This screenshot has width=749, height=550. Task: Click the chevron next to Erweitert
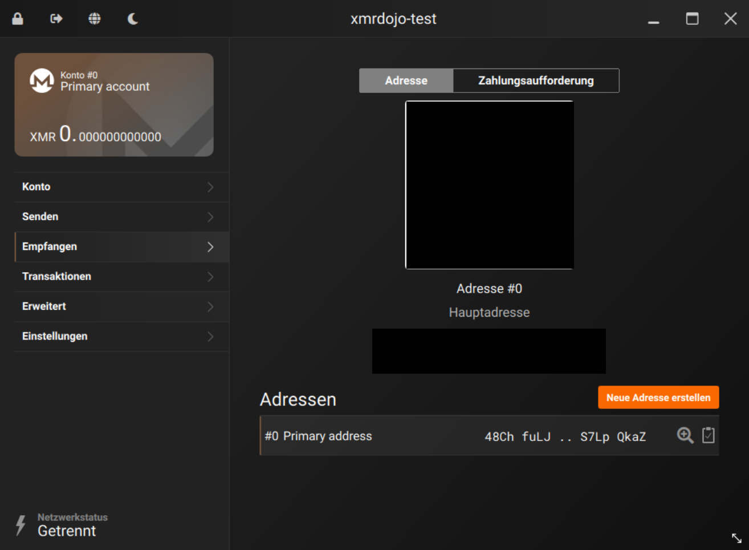point(210,306)
